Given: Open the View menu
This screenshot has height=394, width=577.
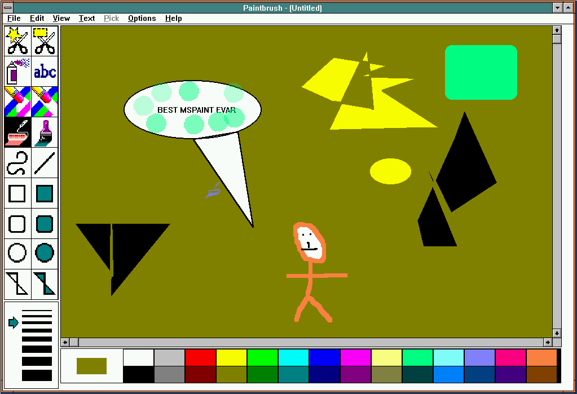Looking at the screenshot, I should coord(61,19).
